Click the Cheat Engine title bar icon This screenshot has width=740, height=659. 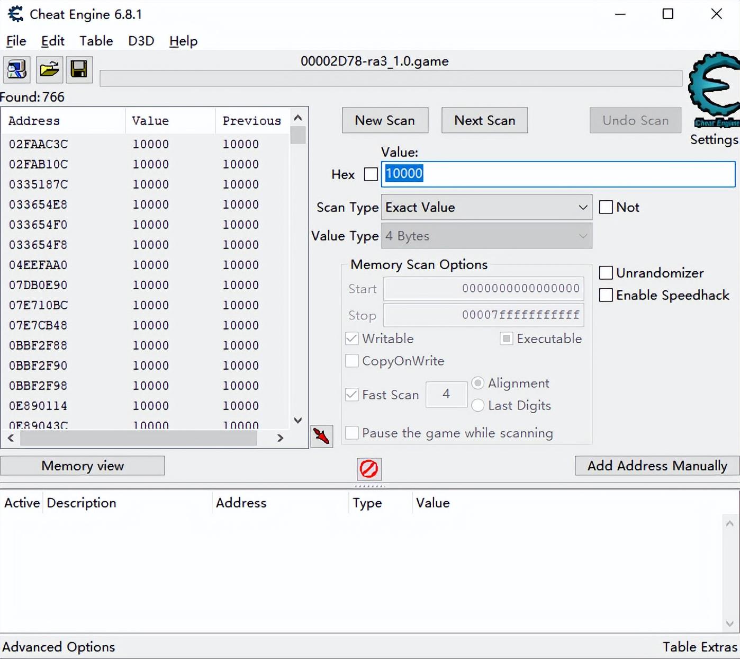[x=16, y=14]
